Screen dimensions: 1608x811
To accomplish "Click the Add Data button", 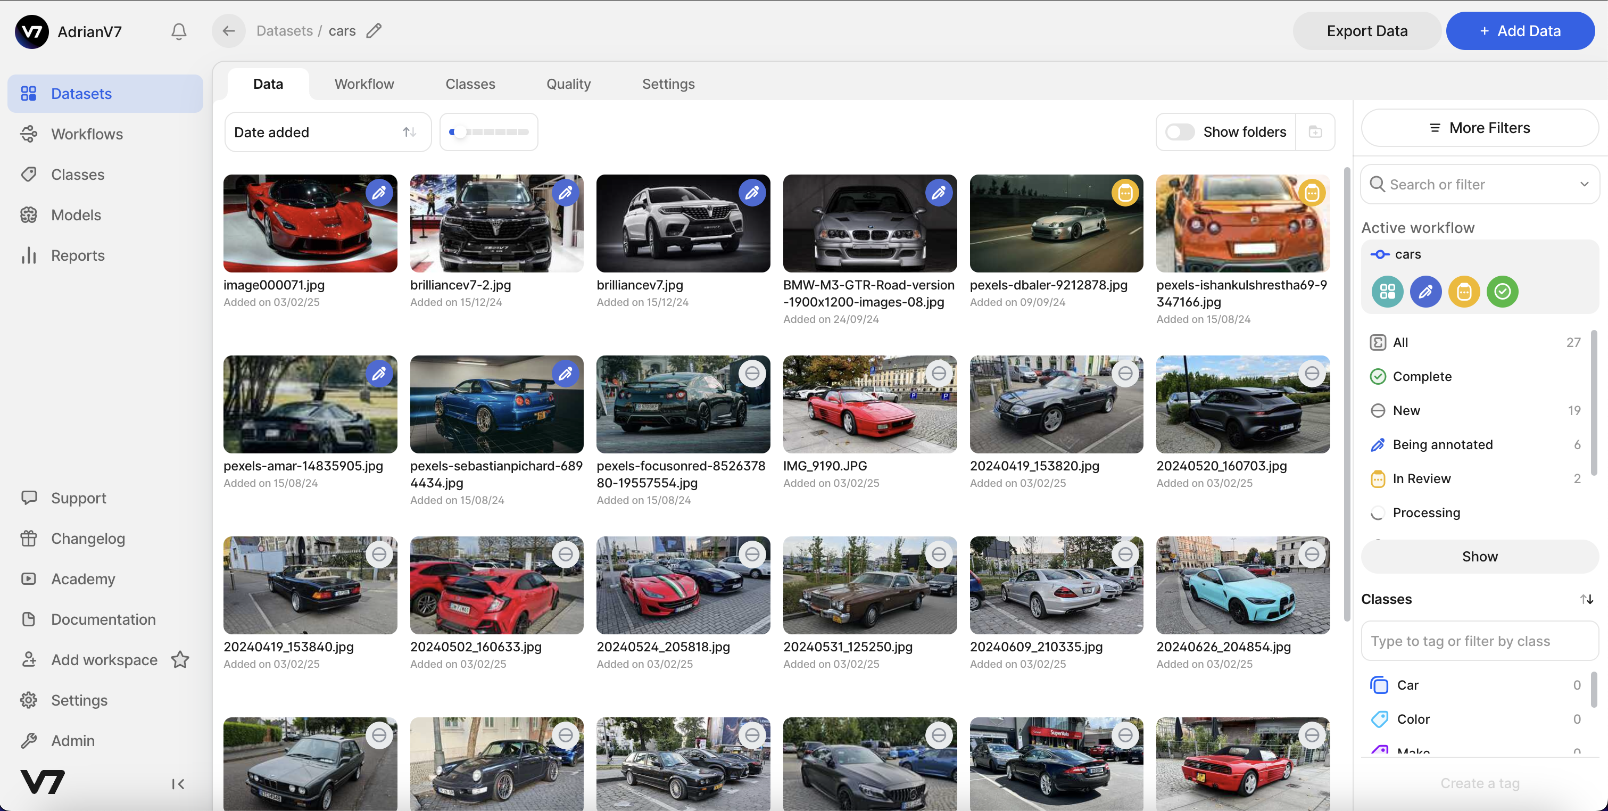I will tap(1520, 30).
